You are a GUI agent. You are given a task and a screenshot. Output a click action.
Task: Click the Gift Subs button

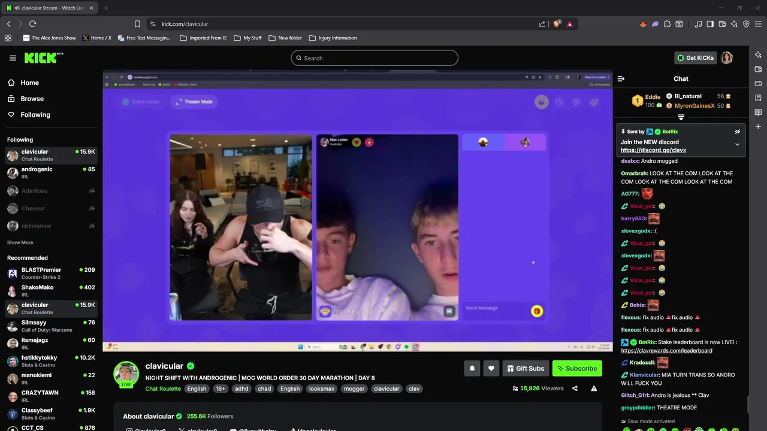[526, 368]
